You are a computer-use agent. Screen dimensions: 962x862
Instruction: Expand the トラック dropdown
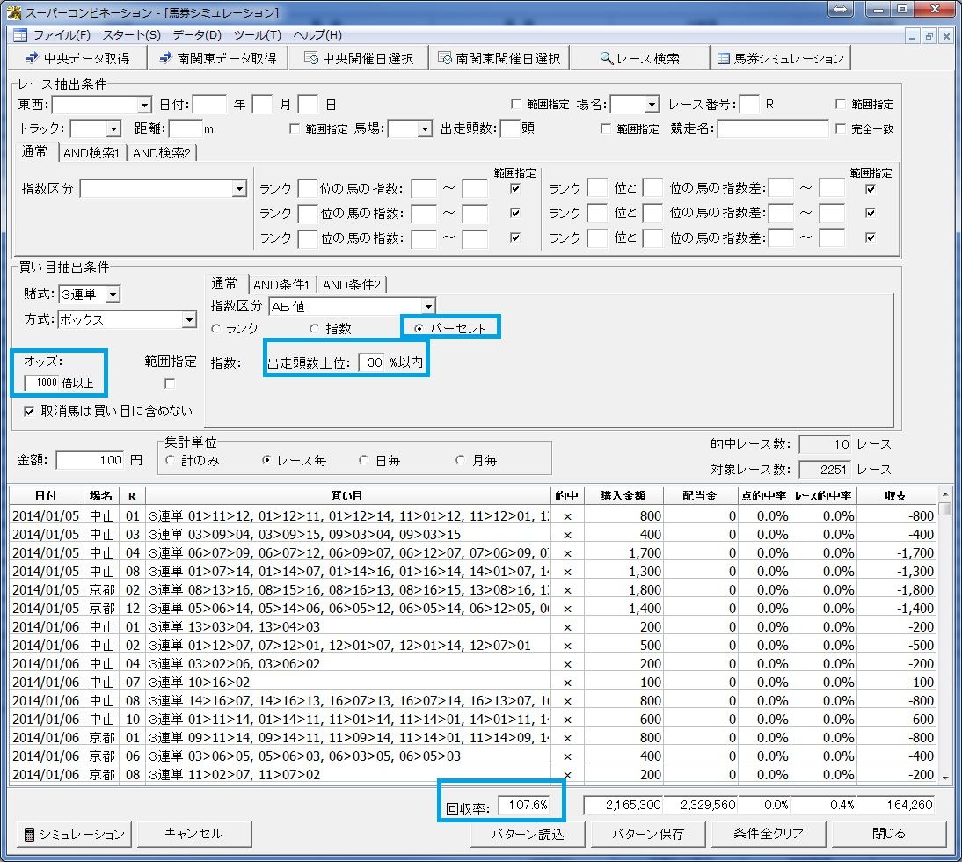point(113,128)
